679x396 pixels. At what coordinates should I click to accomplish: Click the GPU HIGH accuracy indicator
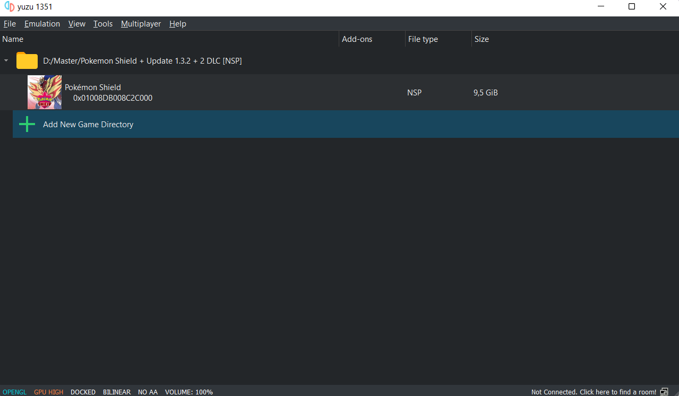pos(48,392)
